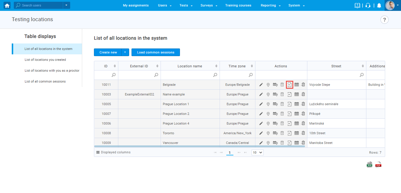
Task: Click the headset support icon
Action: click(x=368, y=6)
